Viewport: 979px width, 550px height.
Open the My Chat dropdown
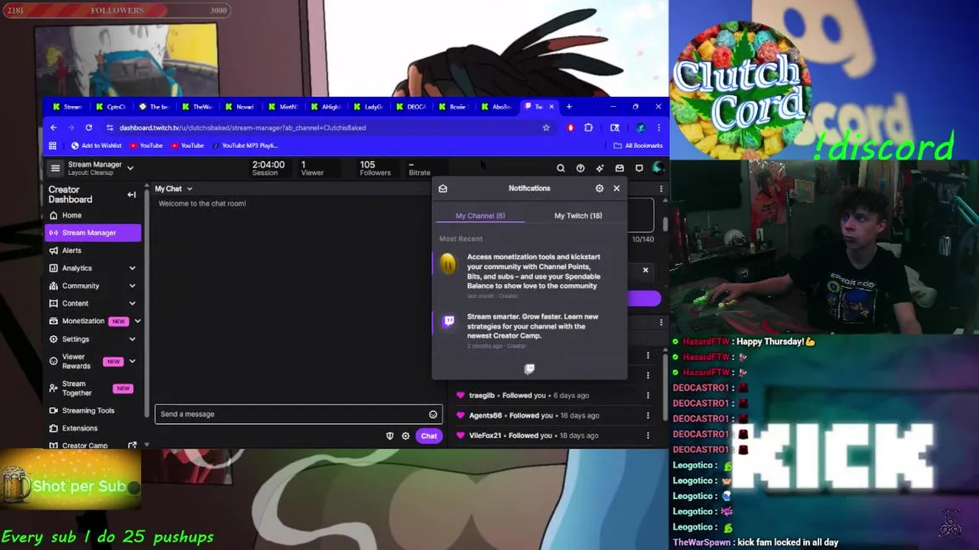click(x=174, y=189)
